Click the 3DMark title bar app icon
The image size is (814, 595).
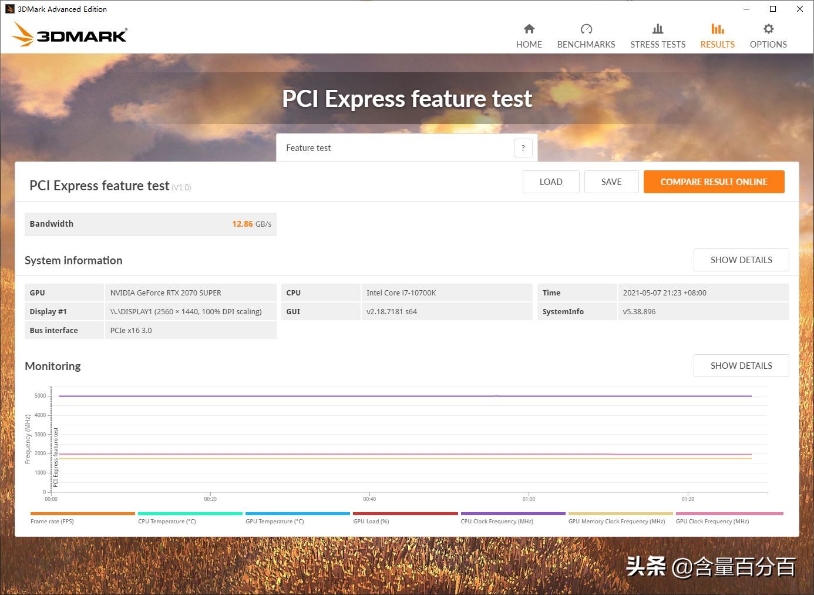click(9, 9)
